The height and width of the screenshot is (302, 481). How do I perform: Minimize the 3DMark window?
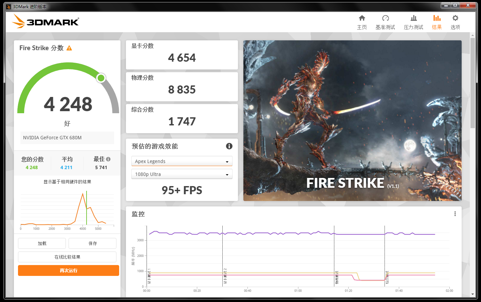point(446,5)
